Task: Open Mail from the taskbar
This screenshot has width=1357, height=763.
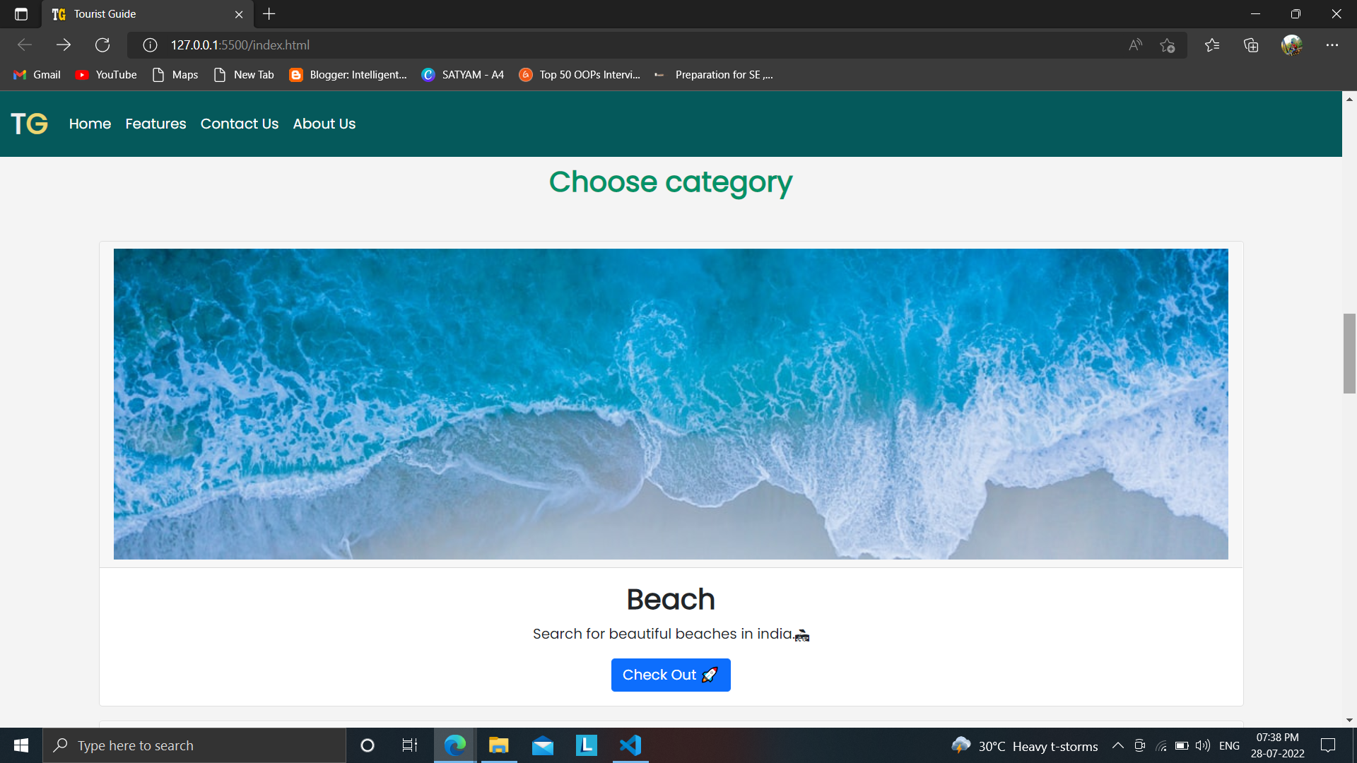Action: pos(542,745)
